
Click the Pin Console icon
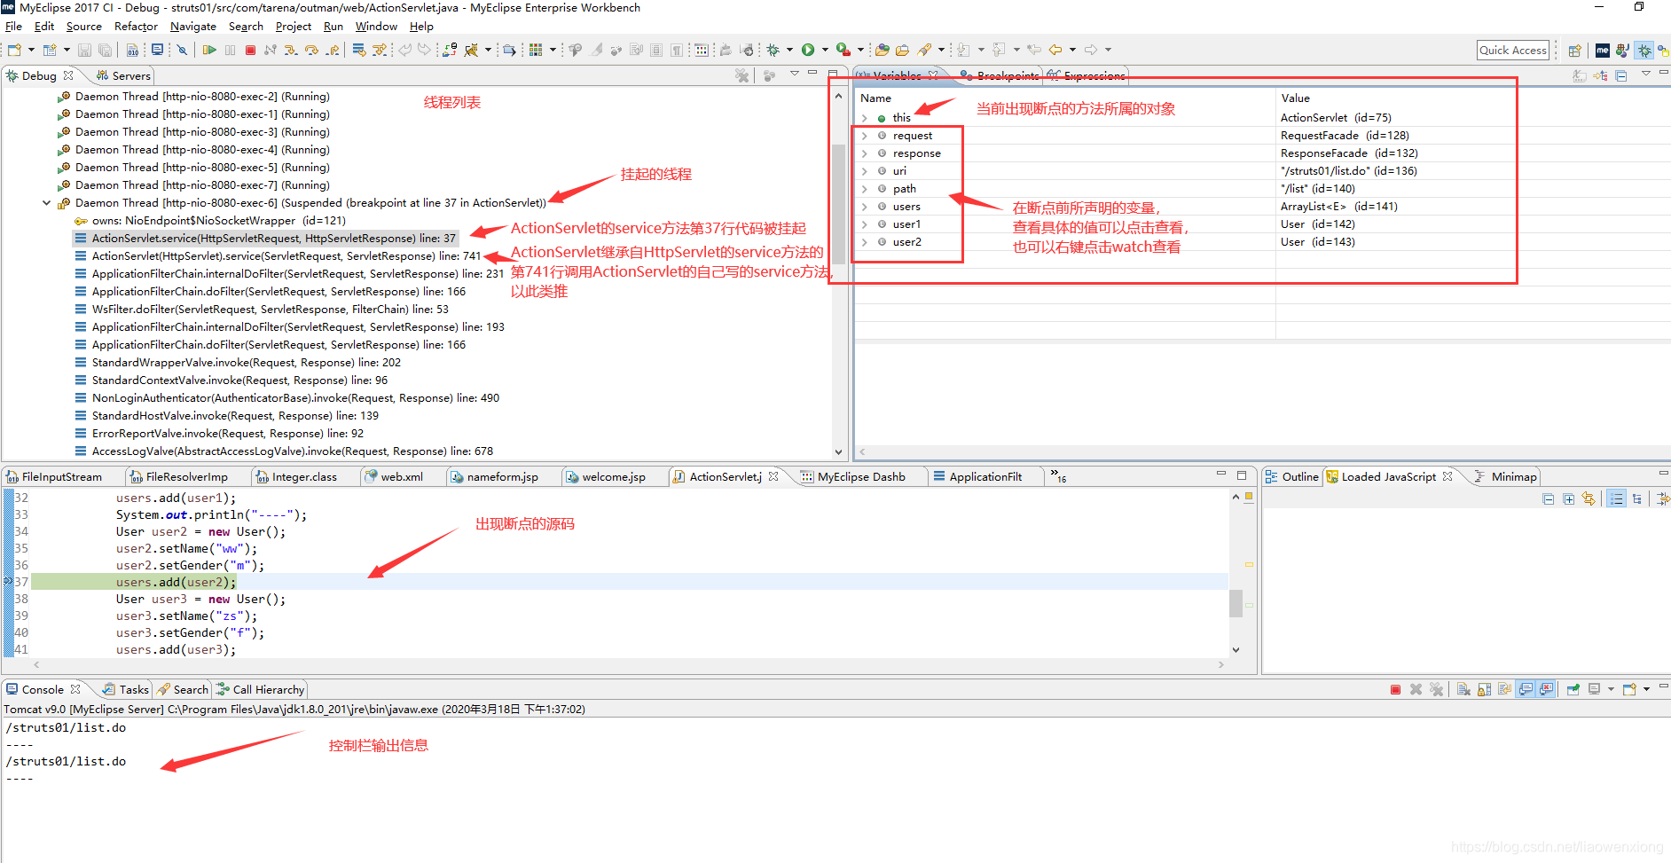pos(1573,689)
